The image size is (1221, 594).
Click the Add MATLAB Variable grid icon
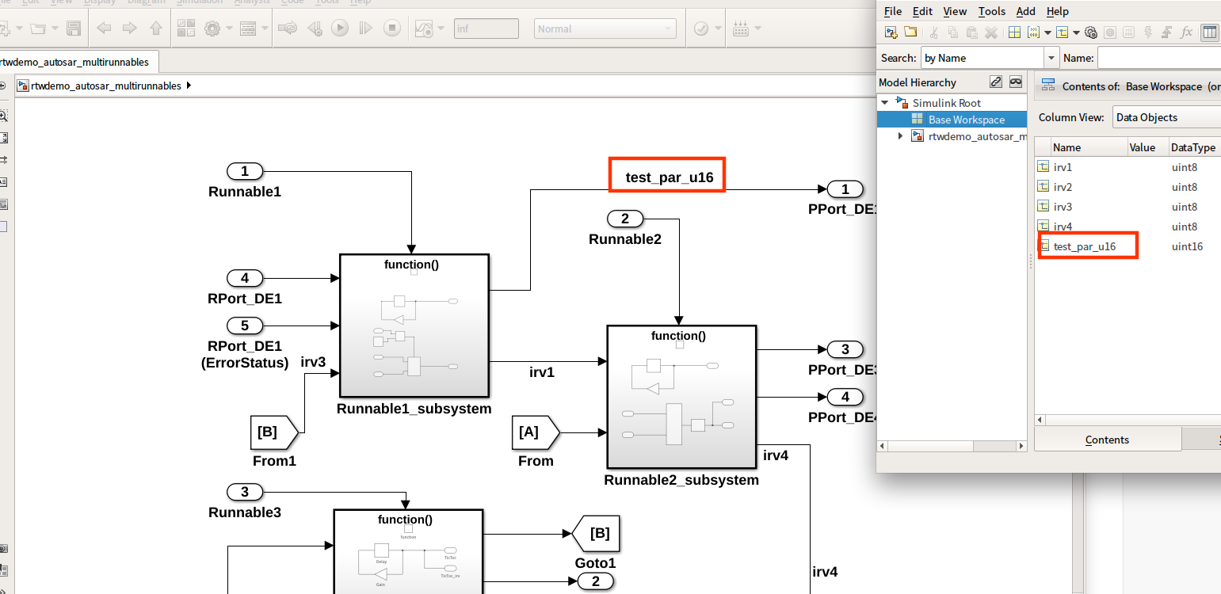tap(1013, 32)
